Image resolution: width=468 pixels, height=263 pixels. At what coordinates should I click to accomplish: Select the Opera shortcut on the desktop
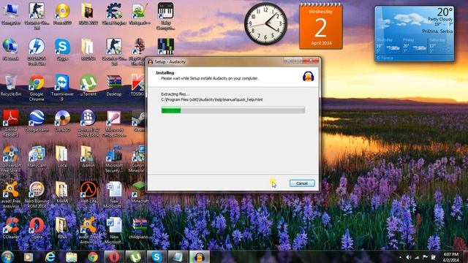coord(37,229)
